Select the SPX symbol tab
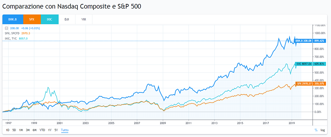The image size is (331, 137). tap(32, 19)
